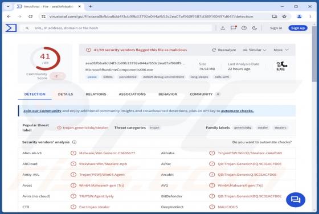
Task: Click the stealerc family label
Action: (x=280, y=127)
